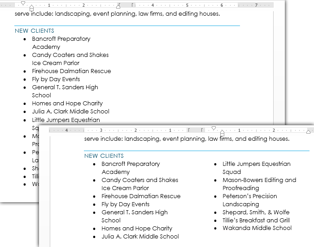Click the NEW CLIENTS heading in the single-column document
The image size is (314, 247).
click(x=35, y=31)
